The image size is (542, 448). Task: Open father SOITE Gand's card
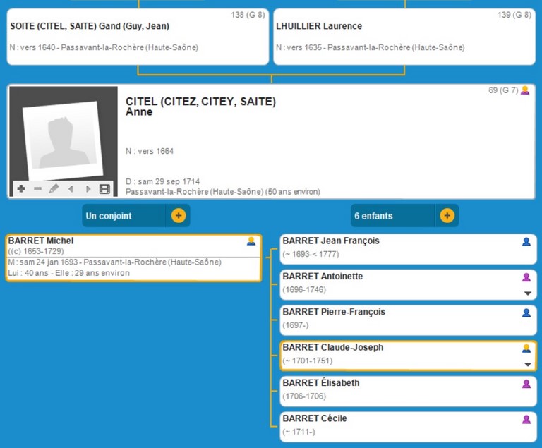138,37
